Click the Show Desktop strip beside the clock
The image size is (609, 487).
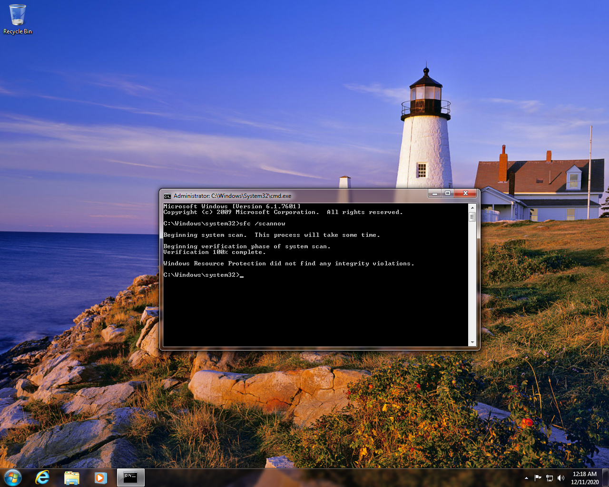coord(605,477)
